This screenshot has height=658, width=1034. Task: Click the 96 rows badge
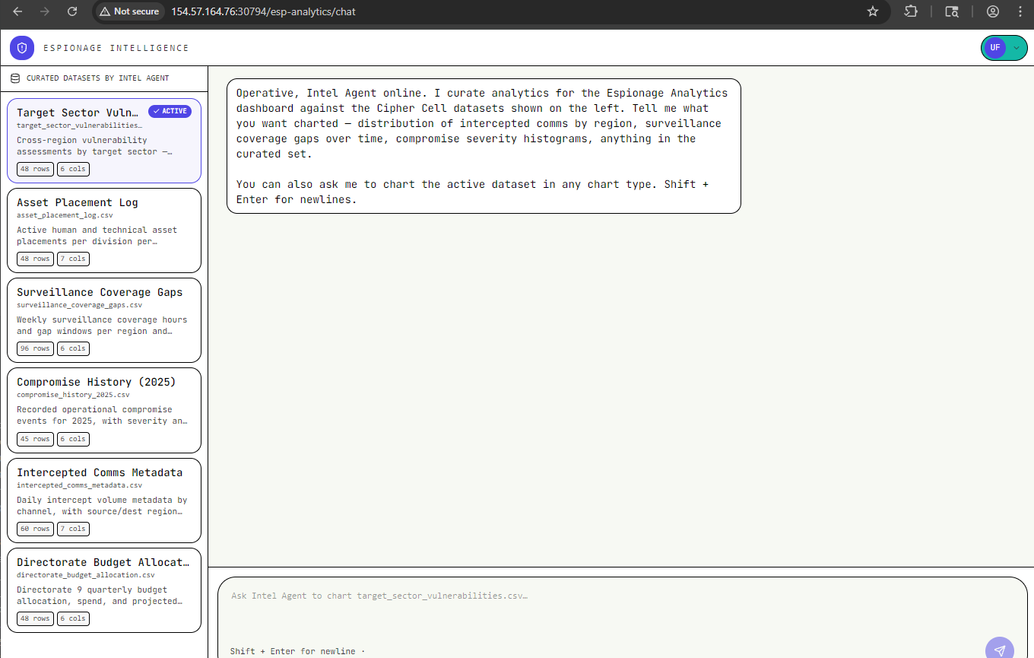(x=35, y=348)
